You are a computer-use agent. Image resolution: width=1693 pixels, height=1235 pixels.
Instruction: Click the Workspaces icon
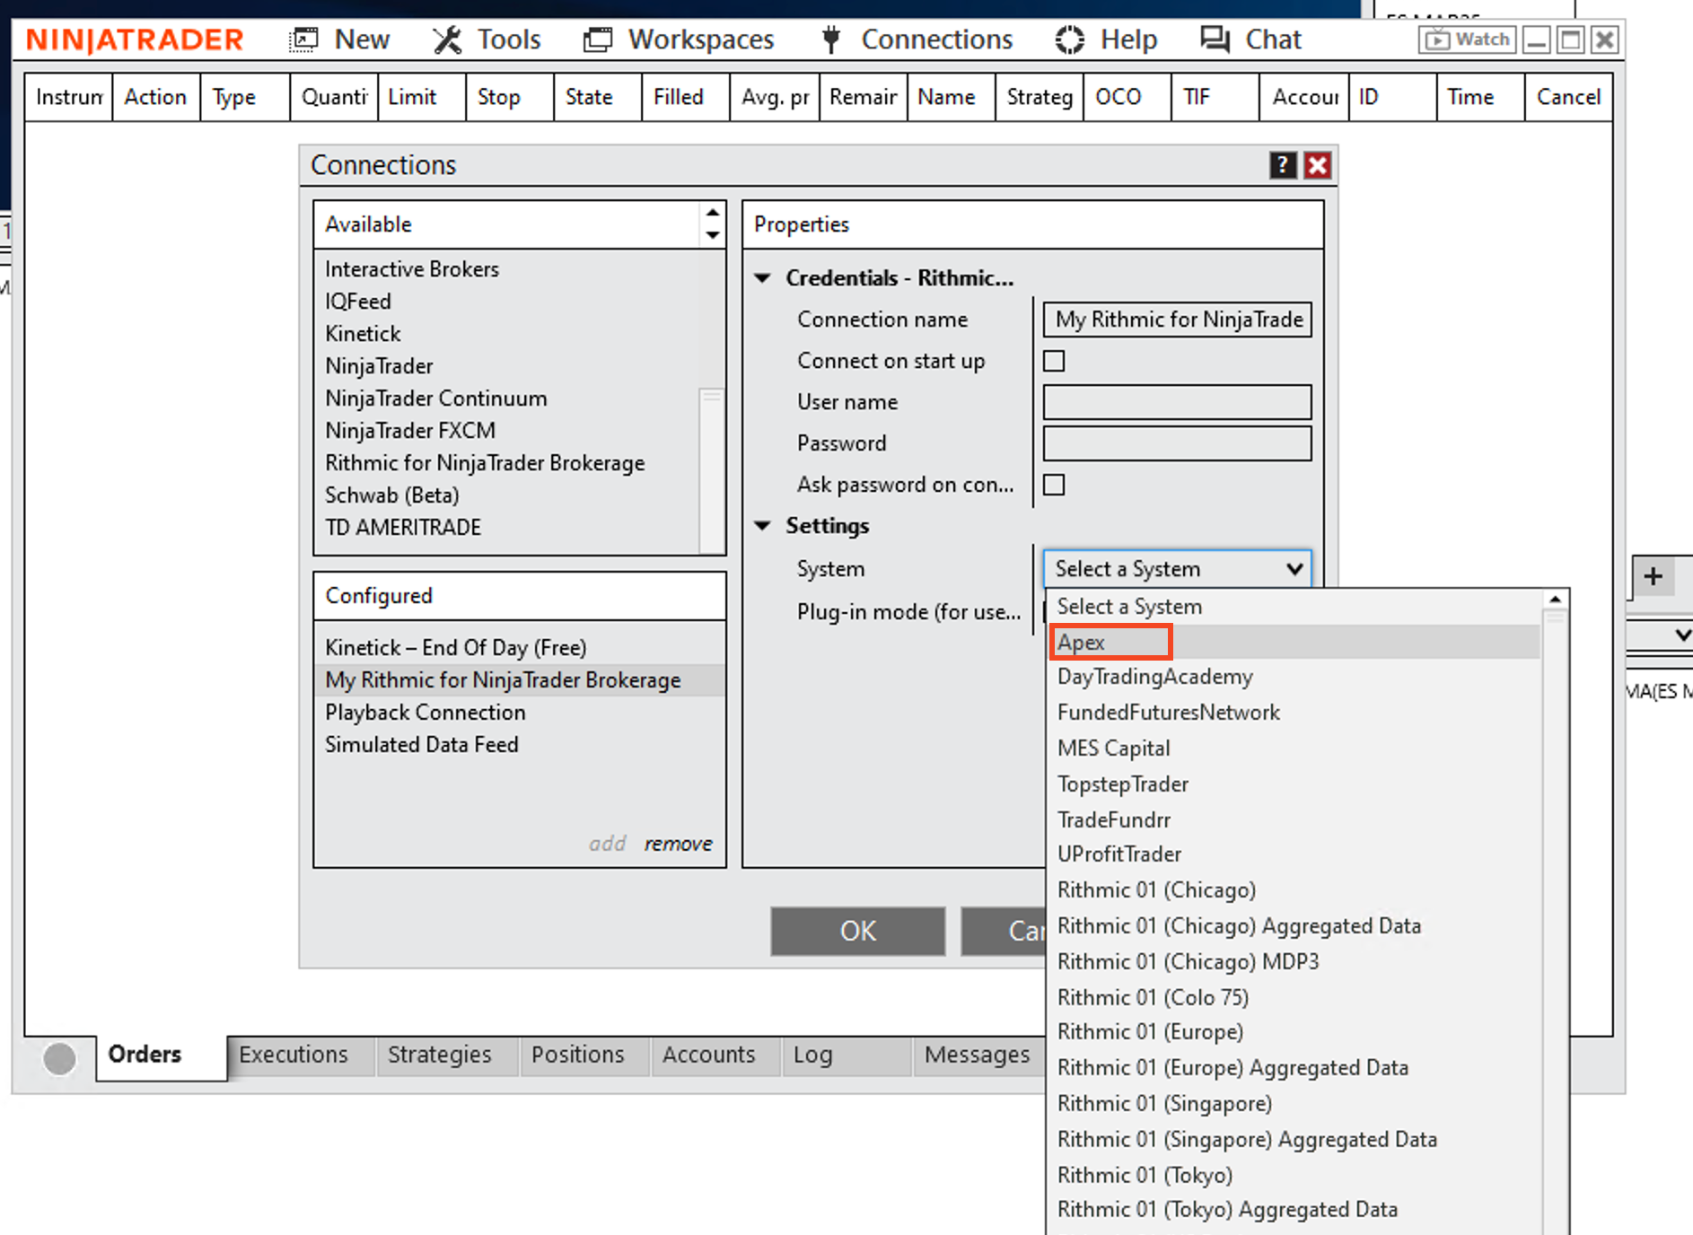pyautogui.click(x=597, y=39)
